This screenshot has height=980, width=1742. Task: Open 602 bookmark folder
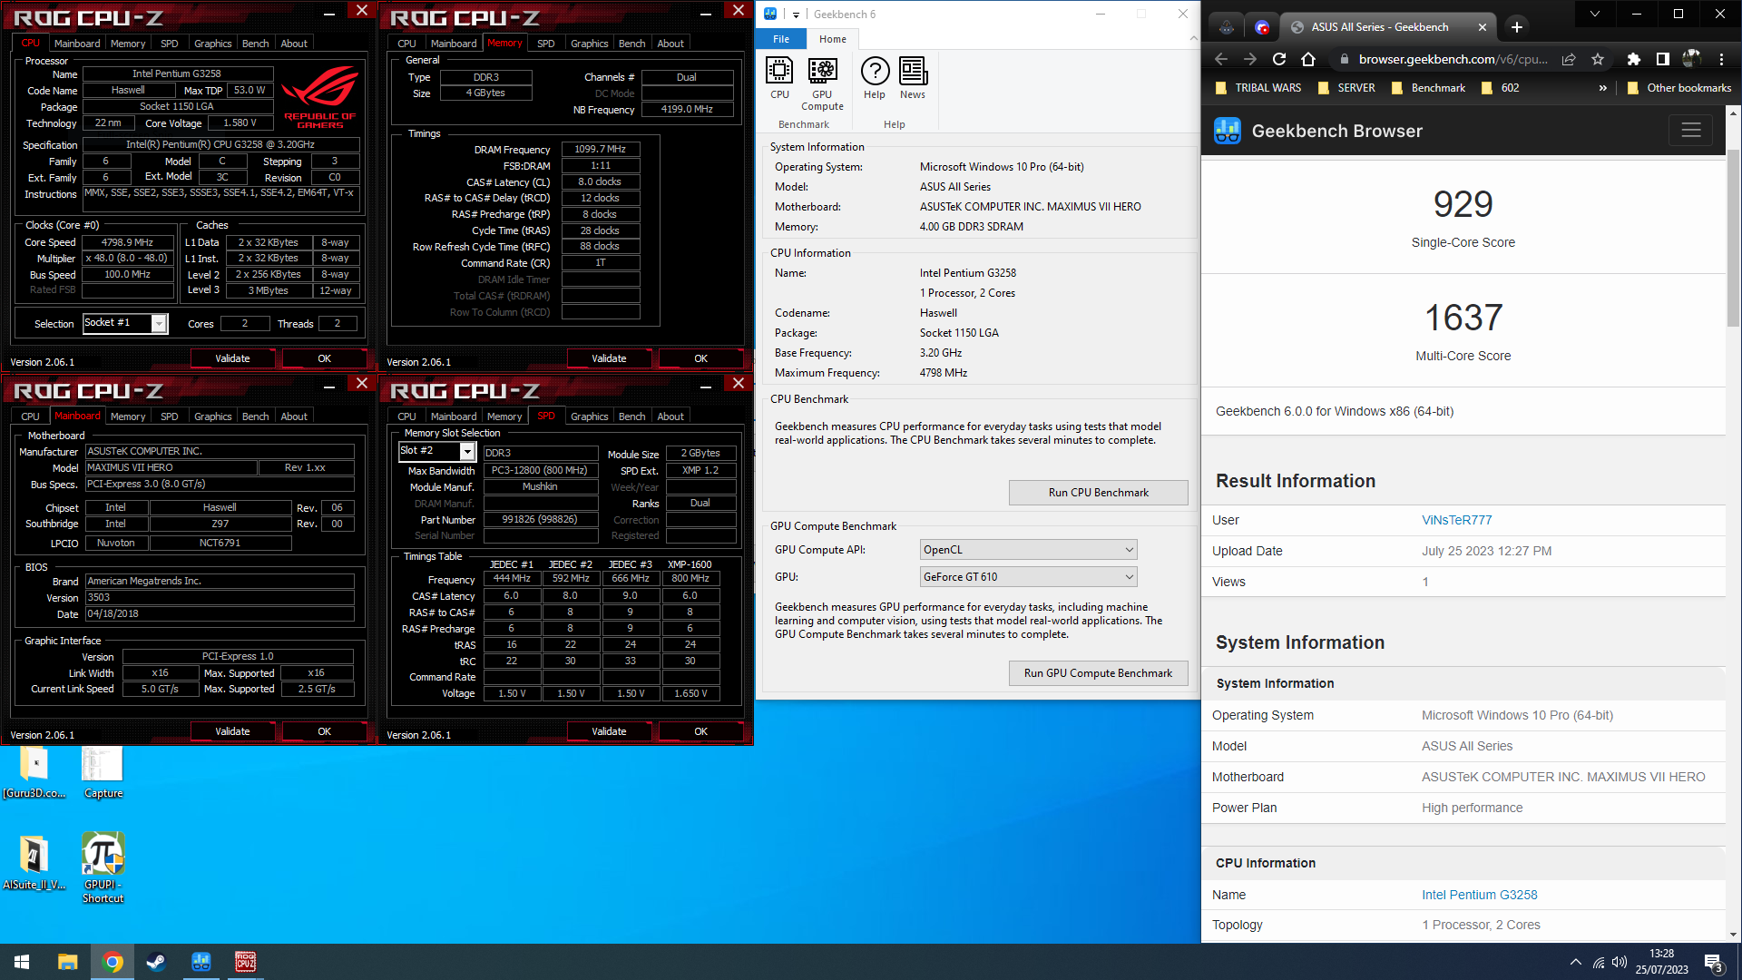coord(1501,88)
